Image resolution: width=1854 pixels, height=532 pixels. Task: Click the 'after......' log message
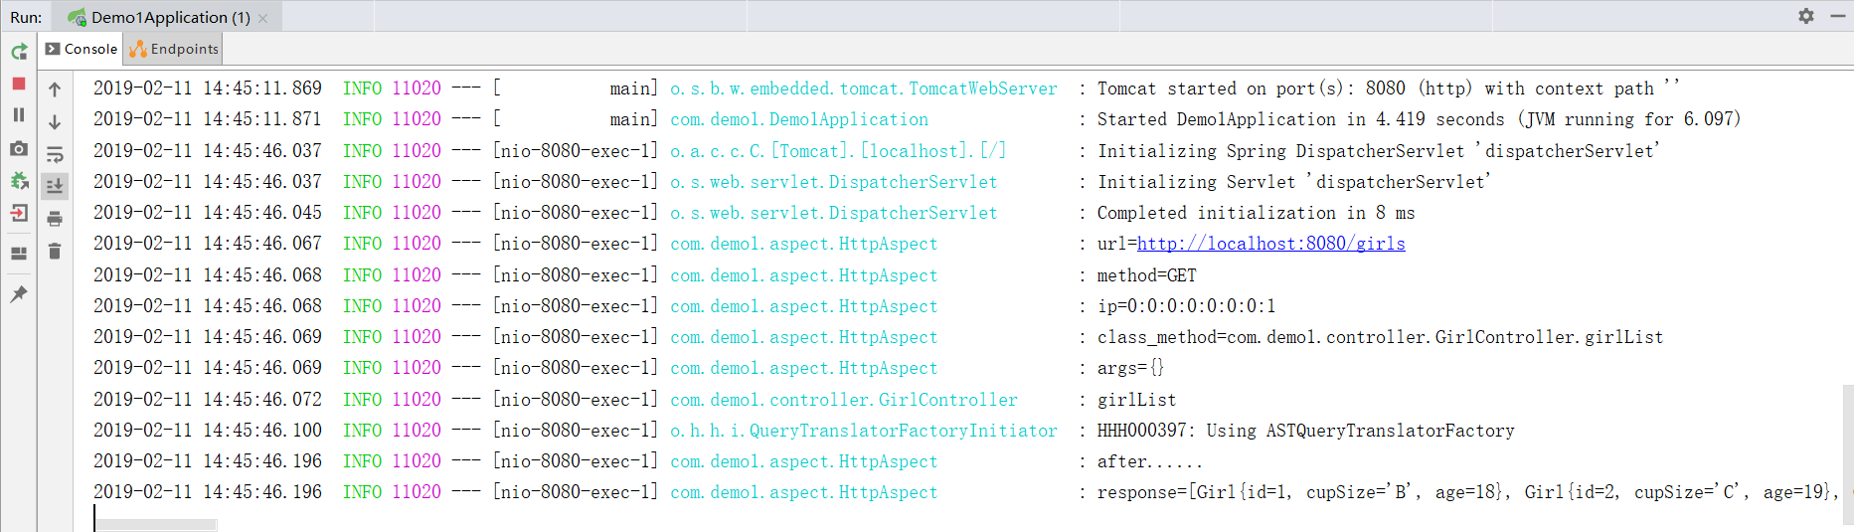pos(1149,461)
